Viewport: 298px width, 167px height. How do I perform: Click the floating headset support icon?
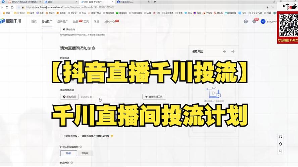tap(281, 144)
